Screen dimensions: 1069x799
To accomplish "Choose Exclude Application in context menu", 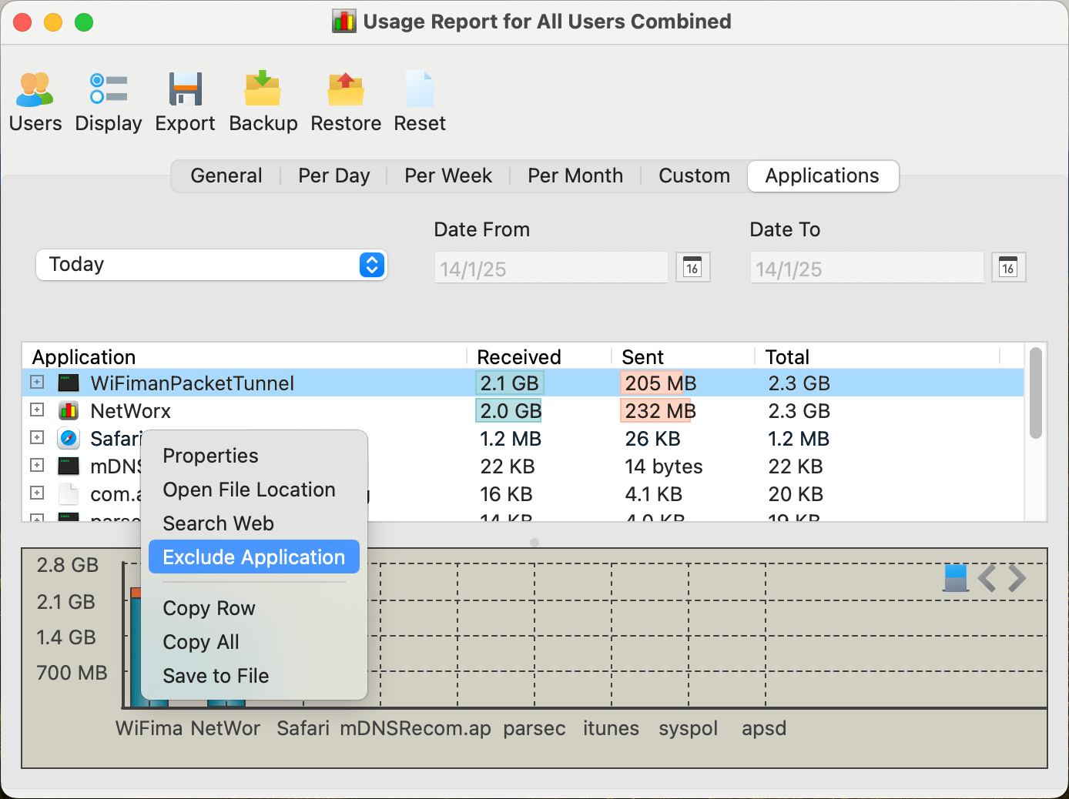I will (254, 557).
